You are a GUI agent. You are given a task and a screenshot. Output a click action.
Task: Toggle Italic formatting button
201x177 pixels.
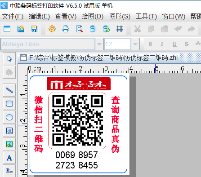tap(162, 44)
